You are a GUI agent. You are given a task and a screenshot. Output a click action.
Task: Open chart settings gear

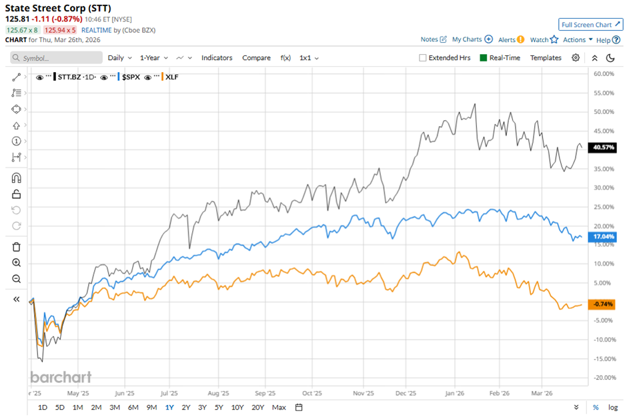point(576,57)
